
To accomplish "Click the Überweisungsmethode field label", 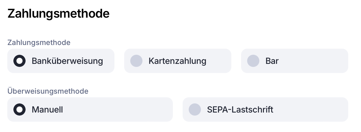I will [48, 91].
